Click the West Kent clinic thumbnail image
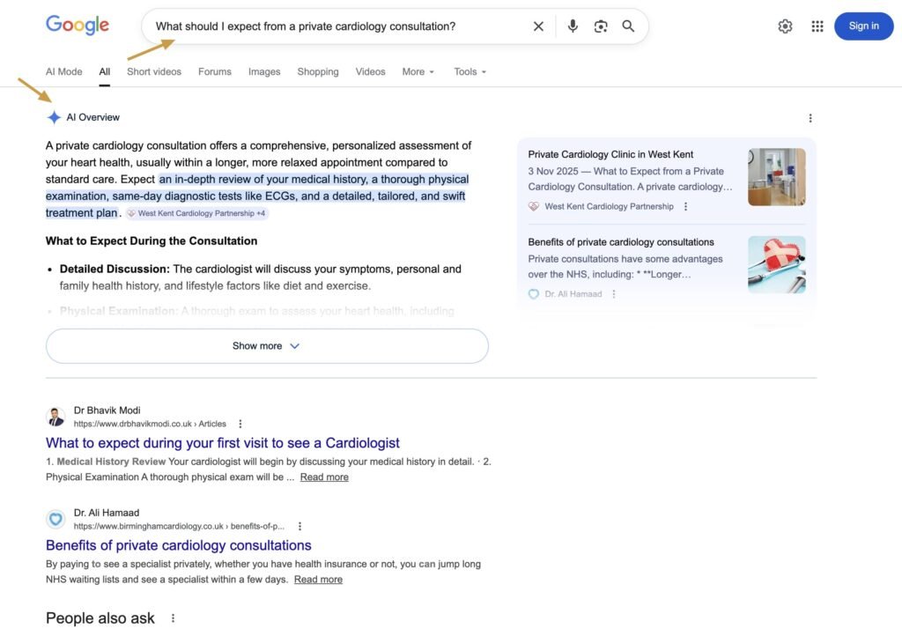The height and width of the screenshot is (636, 902). tap(777, 176)
